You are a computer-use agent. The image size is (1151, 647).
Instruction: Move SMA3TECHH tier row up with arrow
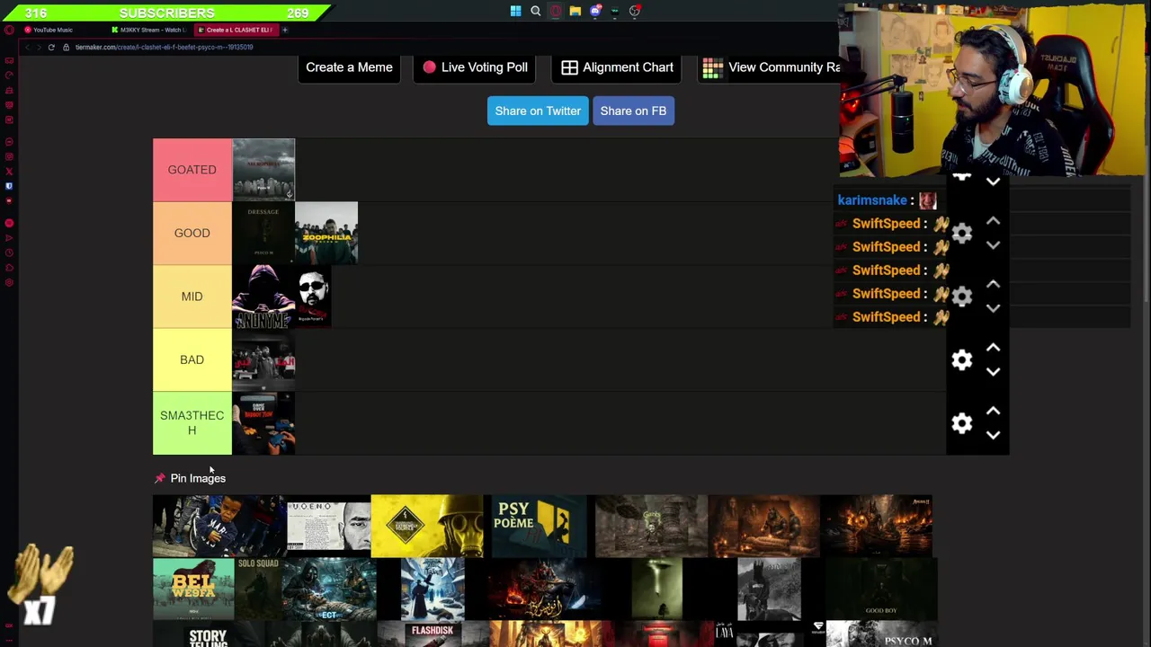pyautogui.click(x=993, y=411)
